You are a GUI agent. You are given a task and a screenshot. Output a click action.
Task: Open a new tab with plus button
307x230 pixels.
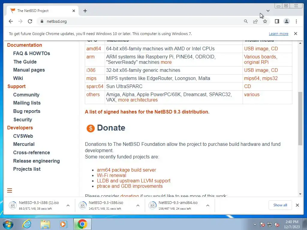click(x=85, y=11)
